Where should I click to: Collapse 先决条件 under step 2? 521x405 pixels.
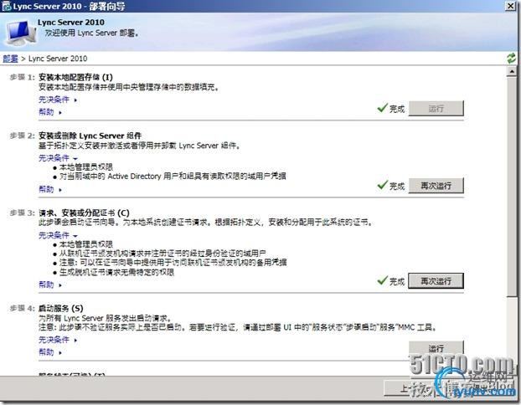(x=58, y=158)
